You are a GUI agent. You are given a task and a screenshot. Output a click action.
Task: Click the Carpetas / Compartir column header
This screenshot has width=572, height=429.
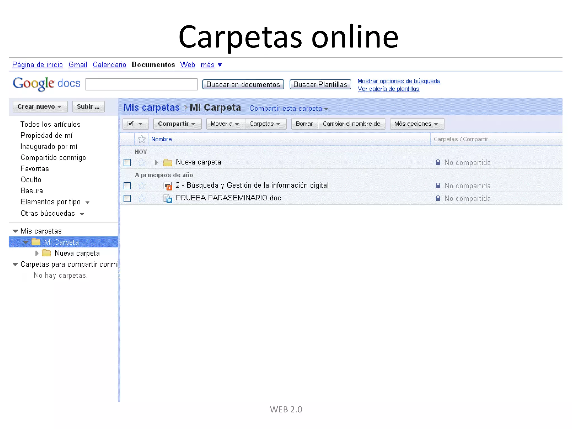pyautogui.click(x=461, y=139)
